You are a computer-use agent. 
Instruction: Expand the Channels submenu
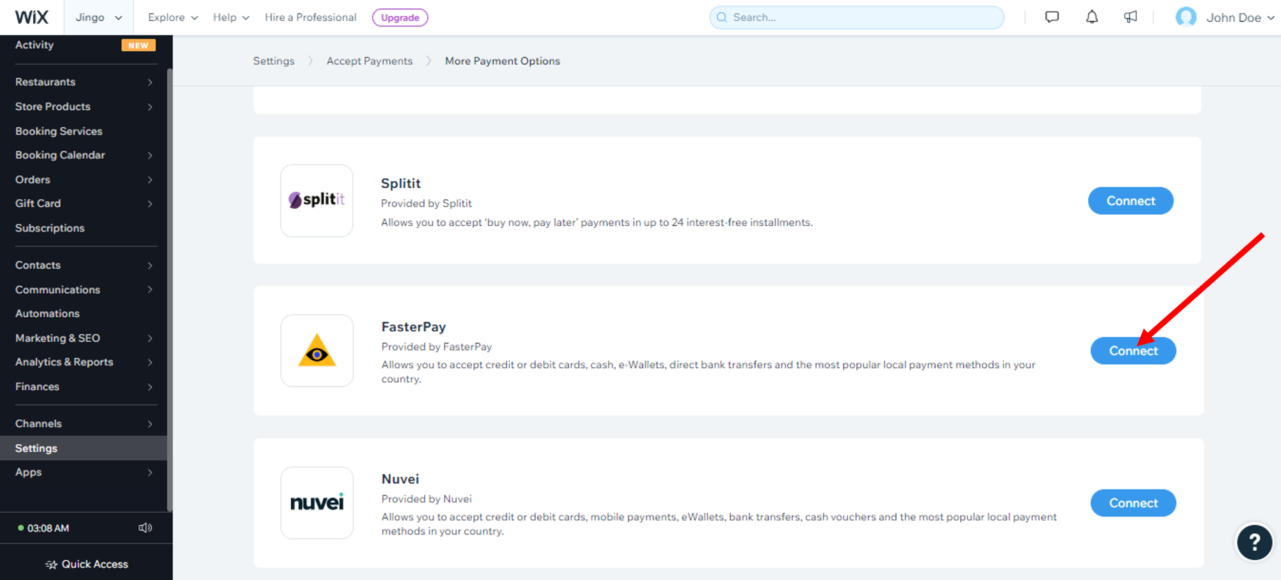point(150,424)
